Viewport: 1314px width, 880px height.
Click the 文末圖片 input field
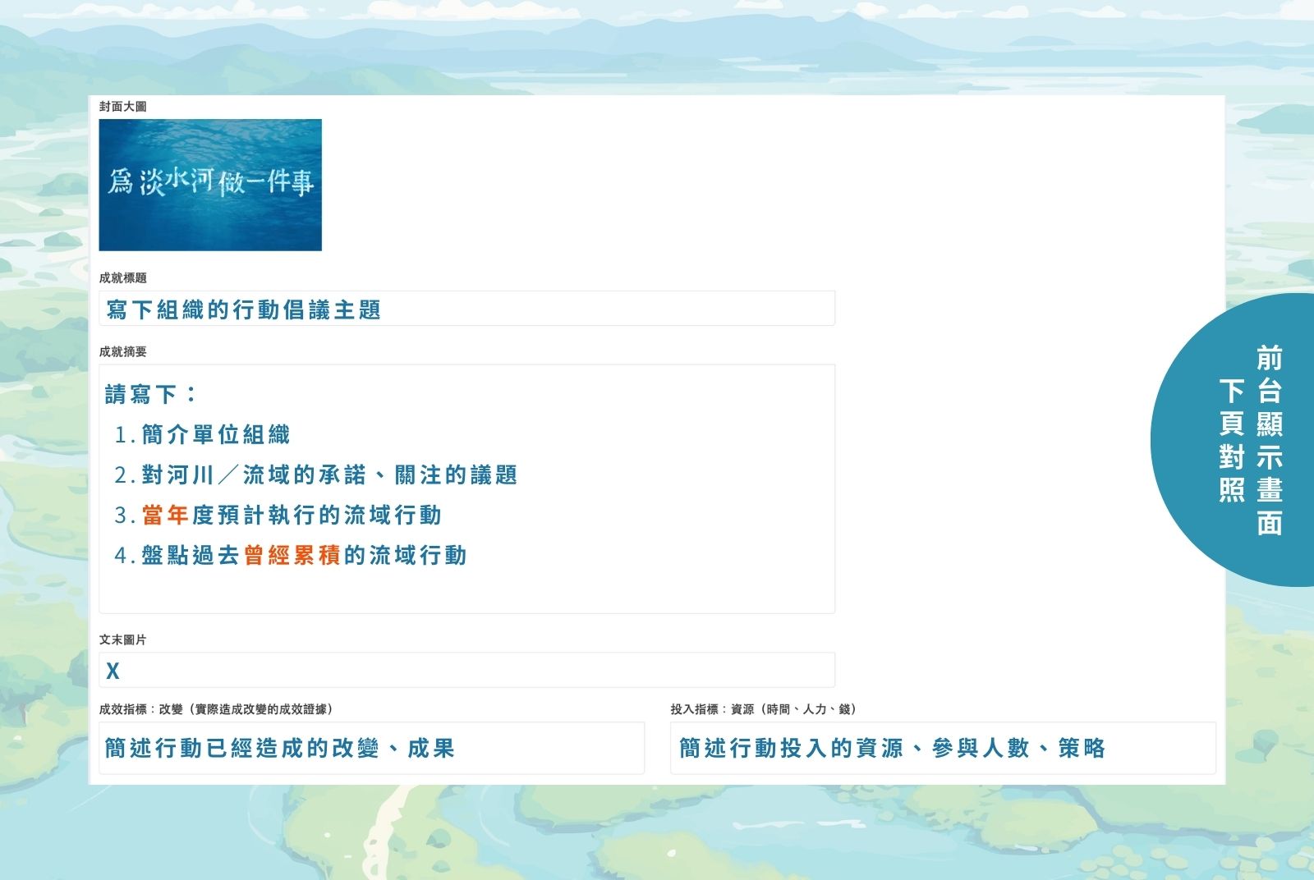[466, 670]
